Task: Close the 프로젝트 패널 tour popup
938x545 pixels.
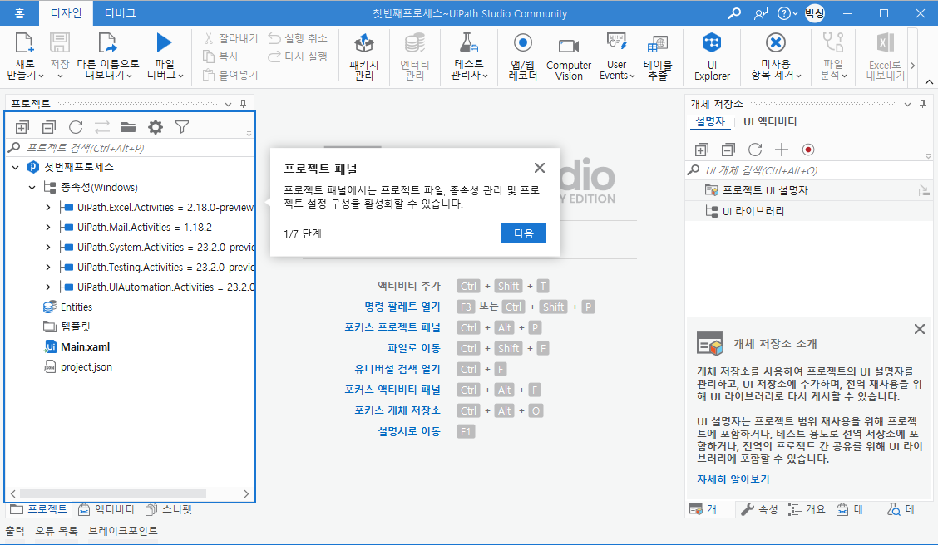Action: [x=539, y=168]
